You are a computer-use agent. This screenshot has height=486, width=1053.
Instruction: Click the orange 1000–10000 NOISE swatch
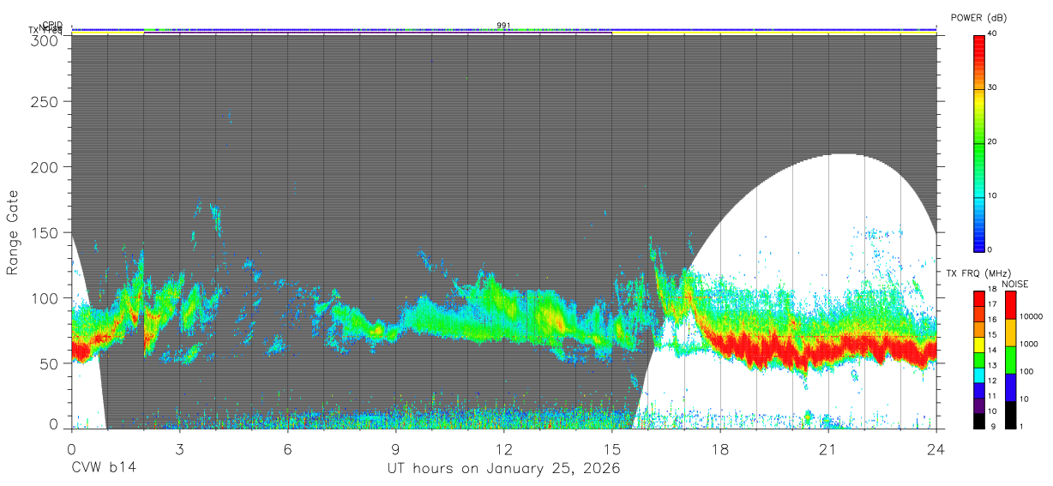(x=1009, y=333)
